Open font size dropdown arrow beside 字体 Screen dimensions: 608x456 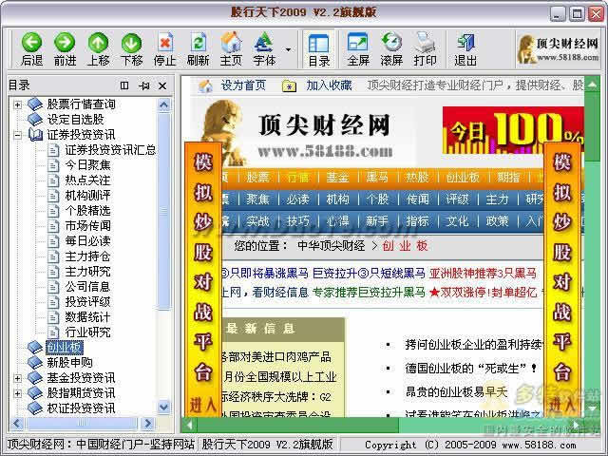288,49
